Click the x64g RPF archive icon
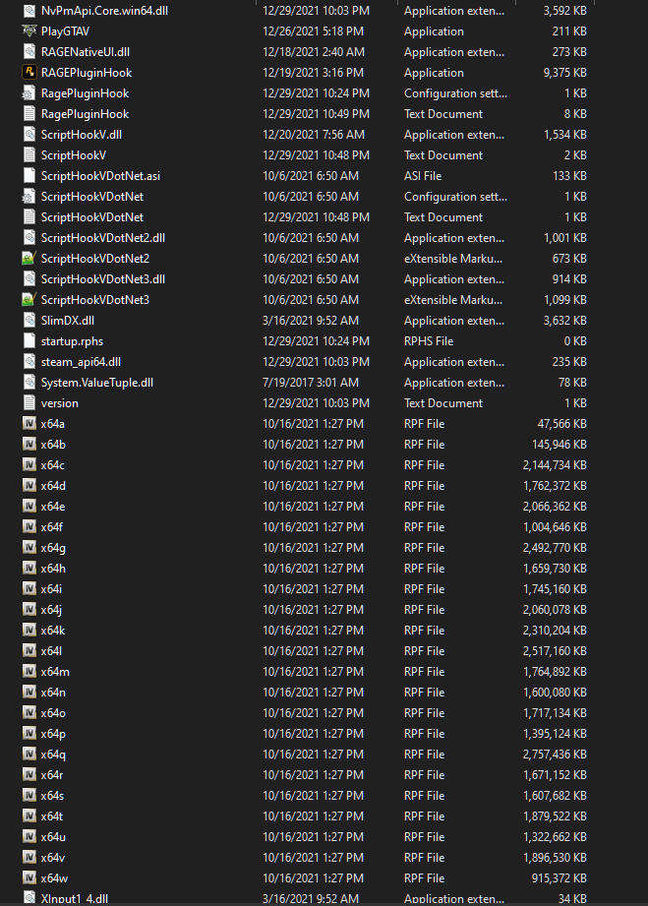 click(29, 548)
